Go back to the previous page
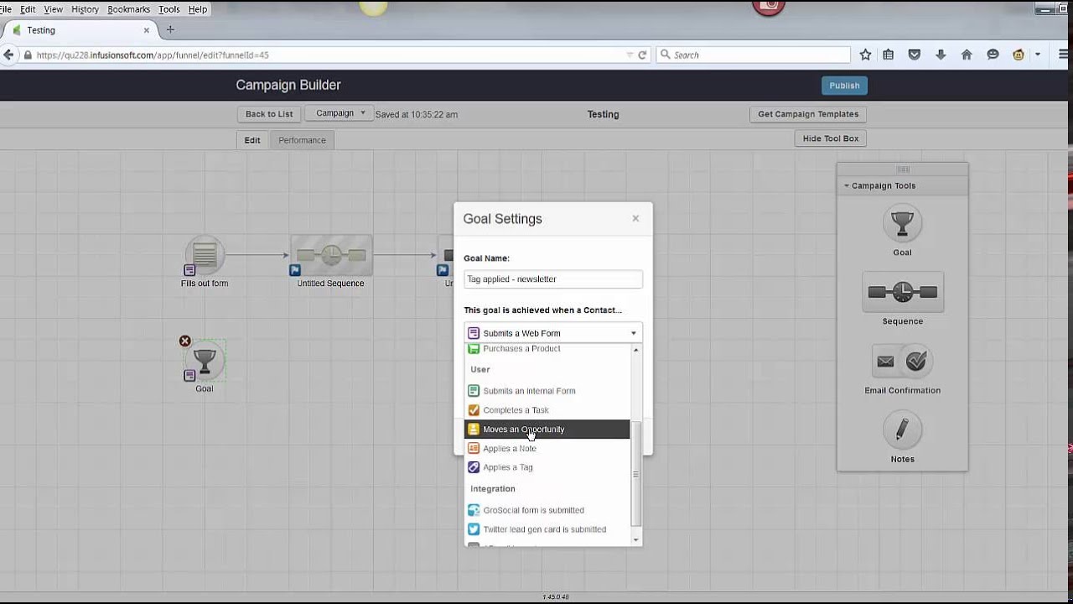This screenshot has height=604, width=1073. pos(8,55)
